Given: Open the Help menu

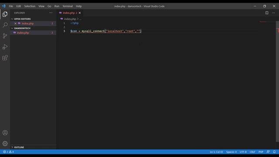Looking at the screenshot, I should point(78,6).
